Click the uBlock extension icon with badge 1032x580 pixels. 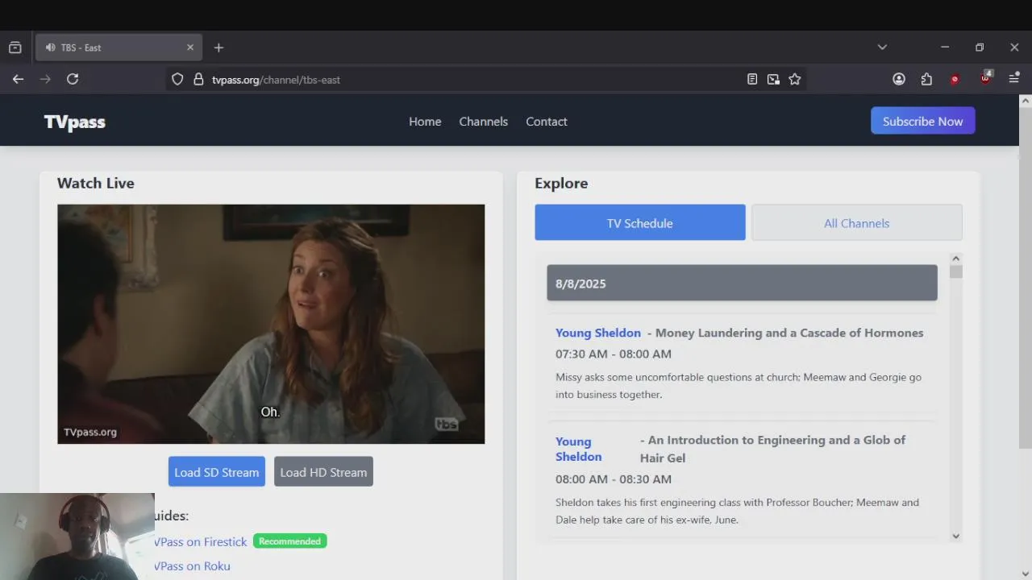click(x=986, y=77)
